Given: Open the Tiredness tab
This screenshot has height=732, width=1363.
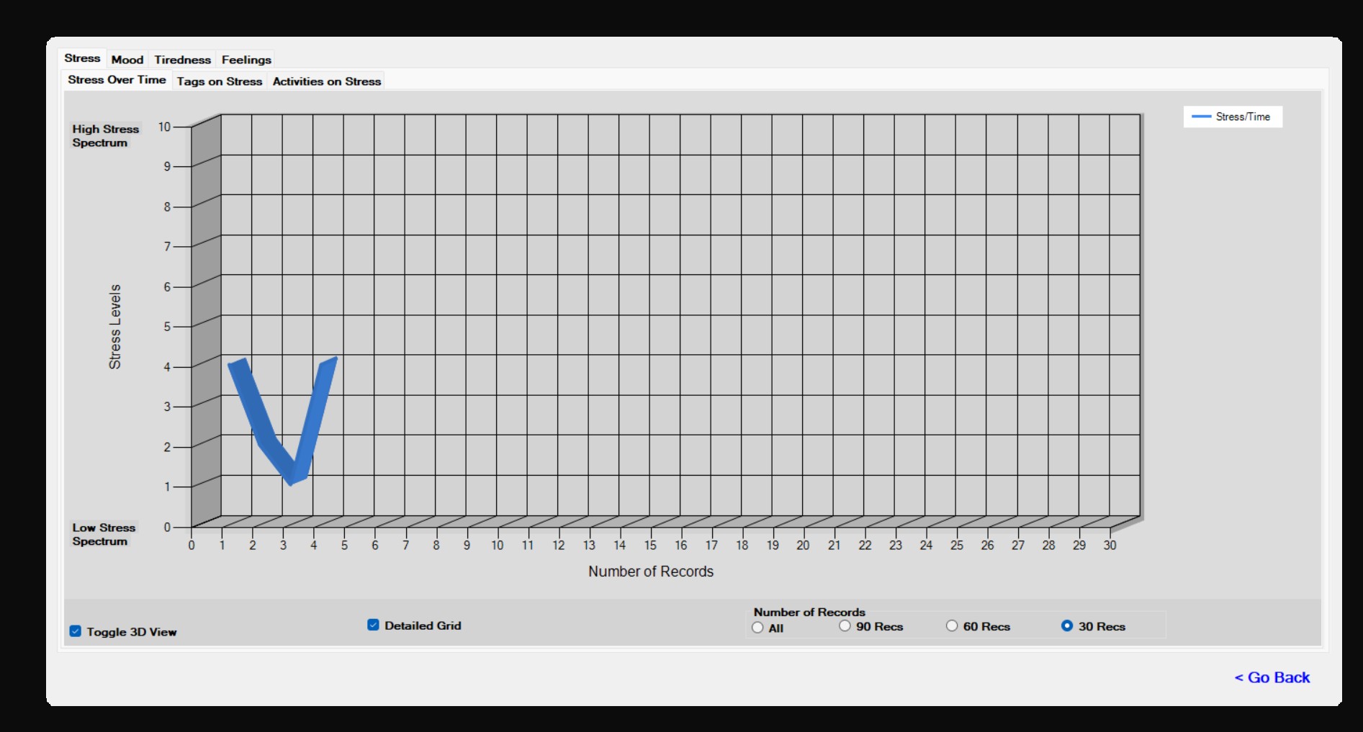Looking at the screenshot, I should coord(182,60).
